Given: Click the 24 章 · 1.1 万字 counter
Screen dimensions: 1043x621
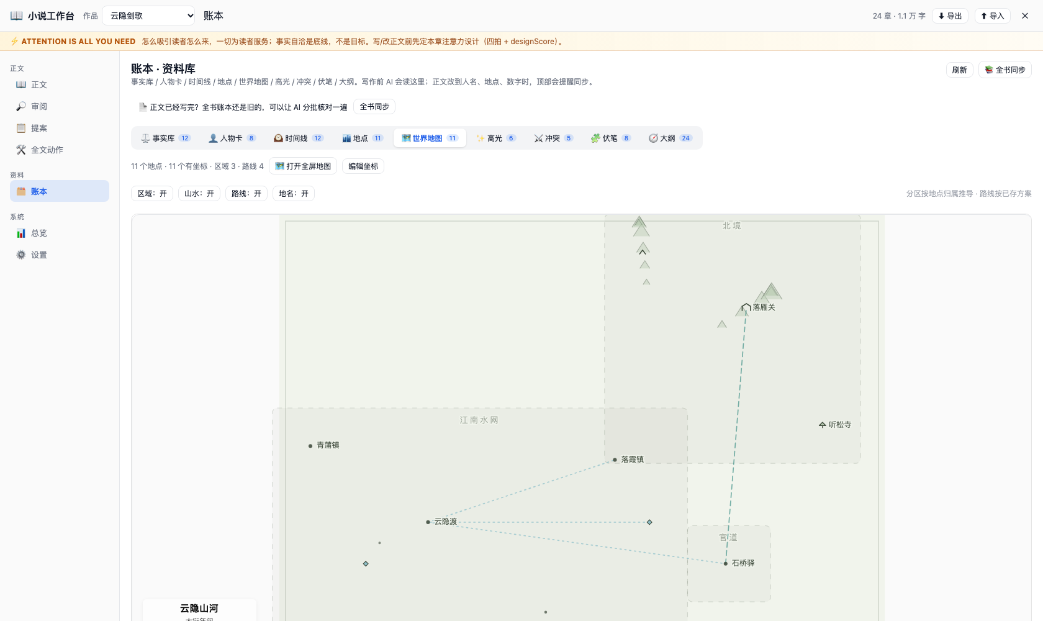Looking at the screenshot, I should click(x=899, y=16).
